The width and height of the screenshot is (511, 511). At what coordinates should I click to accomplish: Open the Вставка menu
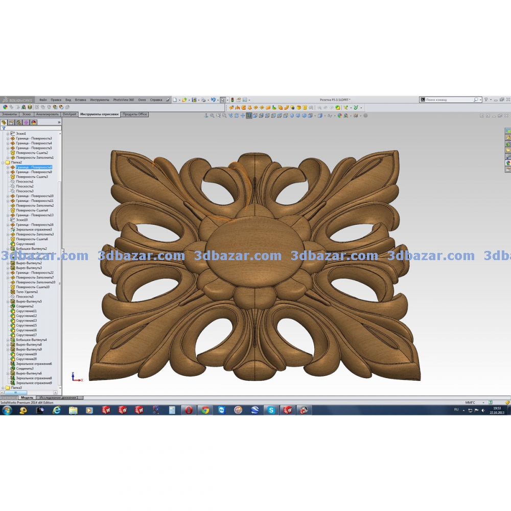[x=80, y=100]
